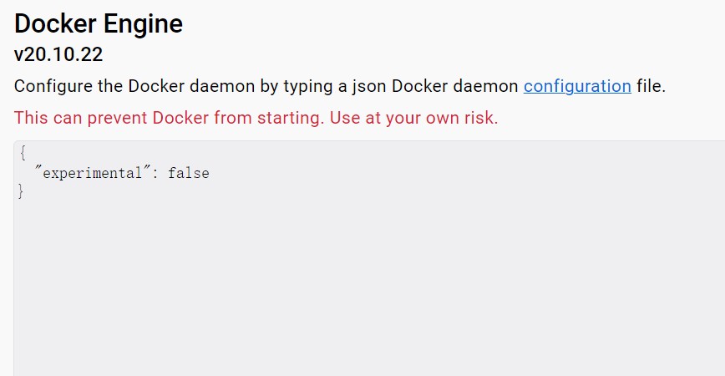725x376 pixels.
Task: Click the closing curly brace in the editor
Action: pyautogui.click(x=20, y=191)
